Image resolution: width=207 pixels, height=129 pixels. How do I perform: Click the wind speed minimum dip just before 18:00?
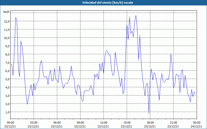click(149, 114)
